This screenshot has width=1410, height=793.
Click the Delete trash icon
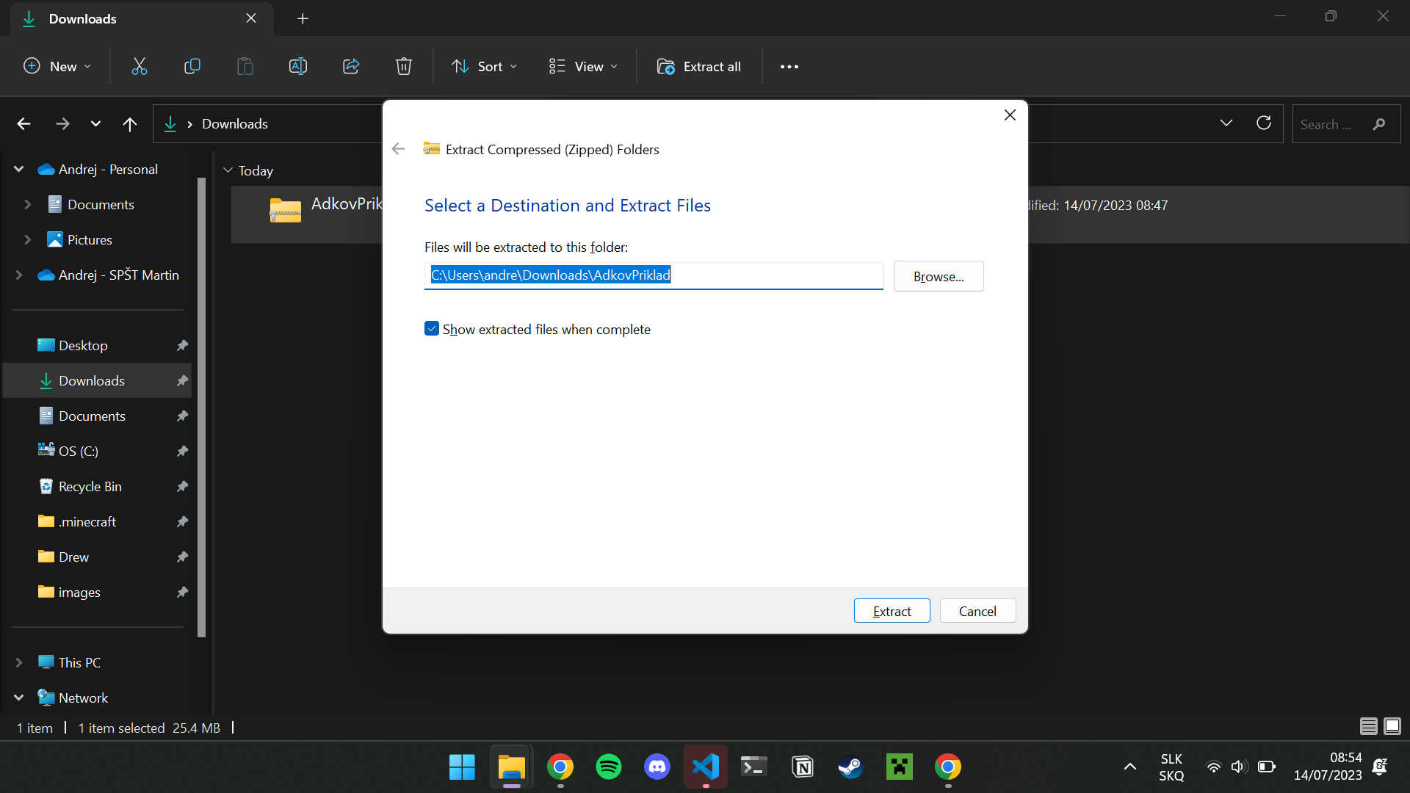tap(404, 67)
